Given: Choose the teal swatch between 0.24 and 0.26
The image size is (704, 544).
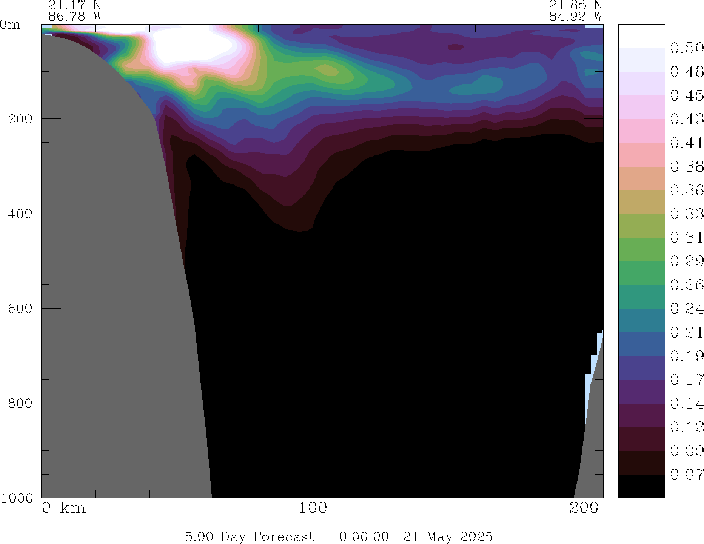Looking at the screenshot, I should coord(641,297).
